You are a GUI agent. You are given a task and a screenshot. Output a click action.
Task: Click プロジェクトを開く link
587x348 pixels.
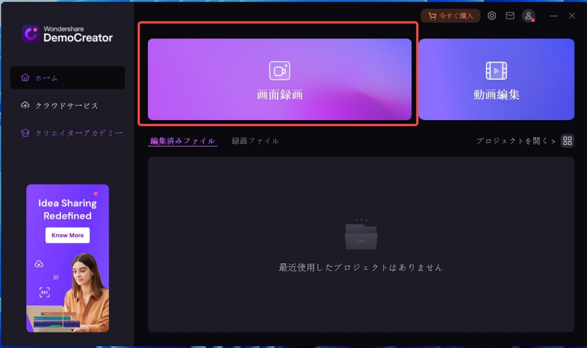(x=516, y=141)
